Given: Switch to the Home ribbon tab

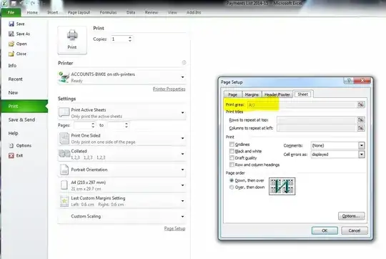Looking at the screenshot, I should click(32, 12).
